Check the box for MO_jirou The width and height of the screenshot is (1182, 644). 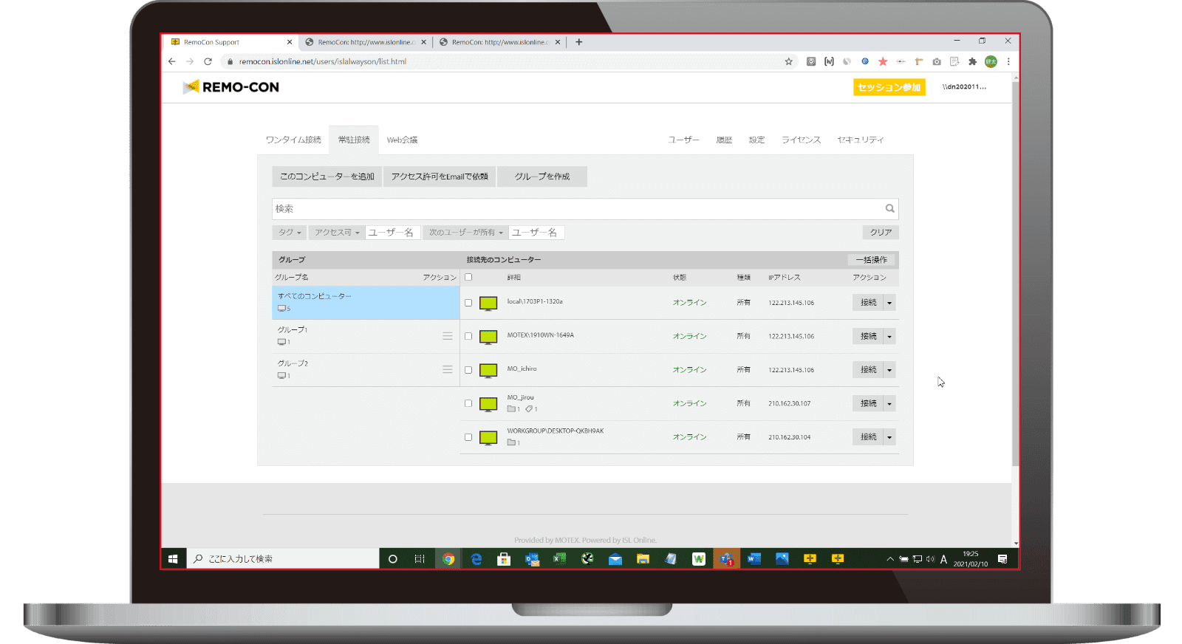pyautogui.click(x=468, y=403)
